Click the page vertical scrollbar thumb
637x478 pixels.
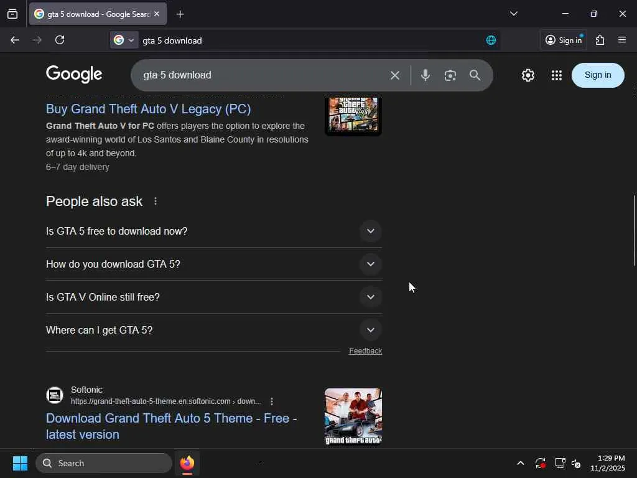[634, 230]
